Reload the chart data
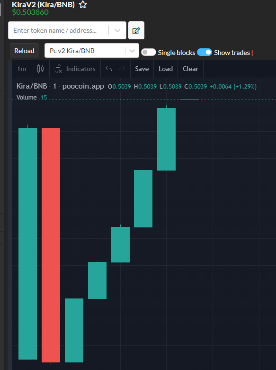Viewport: 276px width, 370px height. point(24,51)
